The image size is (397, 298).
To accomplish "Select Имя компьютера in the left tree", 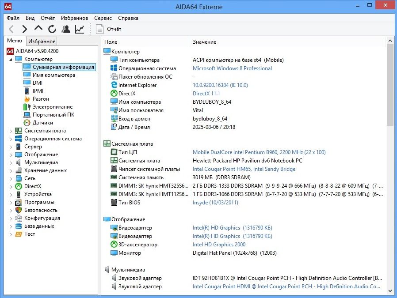I will point(53,75).
